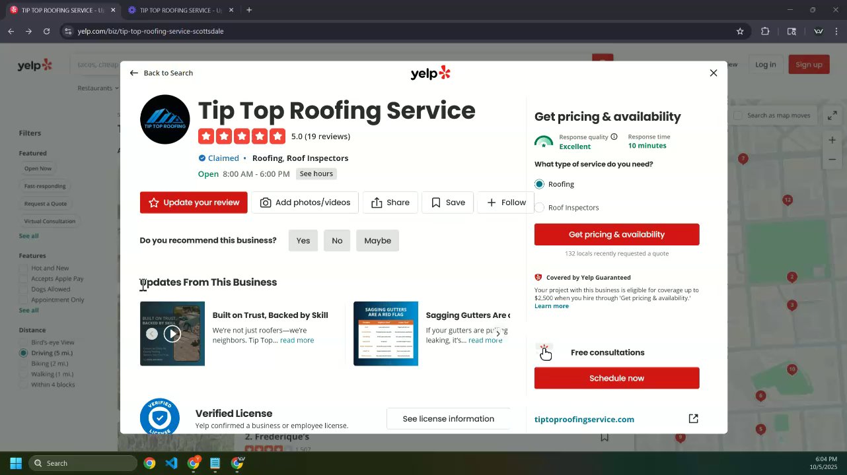Close the business modal with X
This screenshot has width=847, height=475.
coord(714,73)
